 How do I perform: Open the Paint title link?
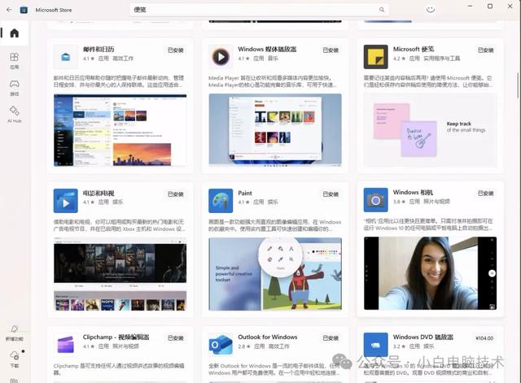click(x=245, y=194)
